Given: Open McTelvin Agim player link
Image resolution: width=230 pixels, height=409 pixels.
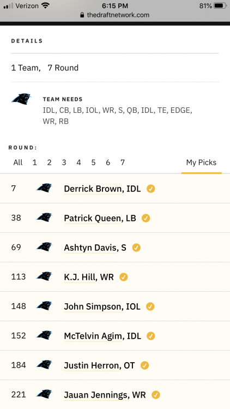Looking at the screenshot, I should pyautogui.click(x=102, y=336).
